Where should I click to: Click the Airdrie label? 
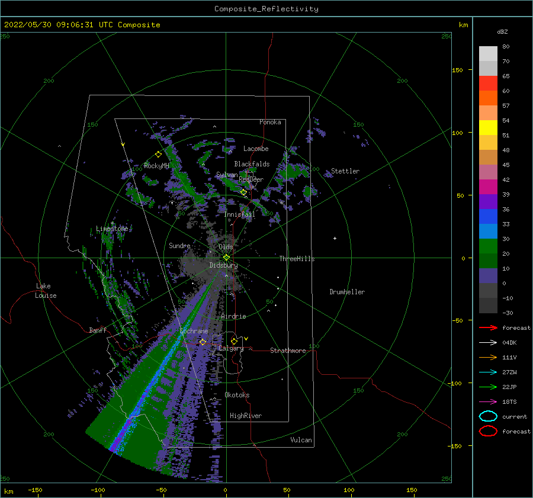pos(233,316)
